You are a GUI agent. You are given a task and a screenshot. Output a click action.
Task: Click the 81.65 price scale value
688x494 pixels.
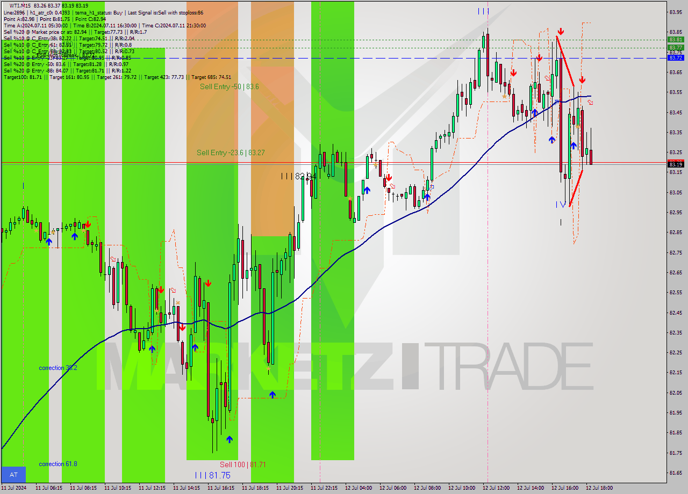[676, 473]
